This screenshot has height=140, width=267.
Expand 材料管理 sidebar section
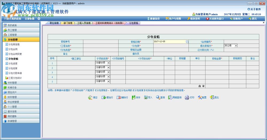[x=21, y=83]
